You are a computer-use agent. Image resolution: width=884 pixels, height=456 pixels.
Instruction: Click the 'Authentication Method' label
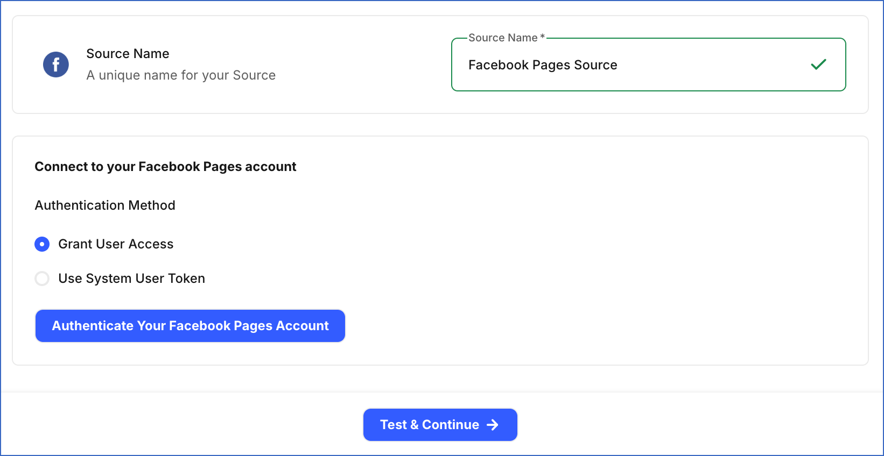(x=105, y=205)
